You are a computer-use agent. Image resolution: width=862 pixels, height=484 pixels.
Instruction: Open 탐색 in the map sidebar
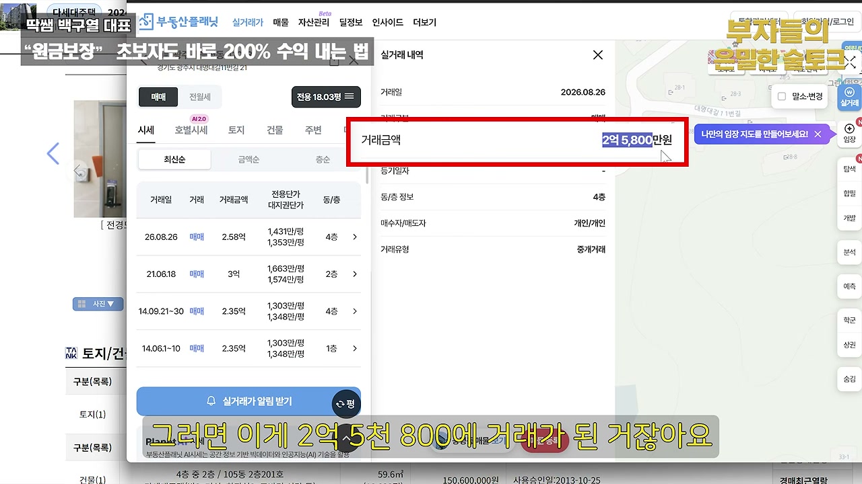pyautogui.click(x=849, y=169)
